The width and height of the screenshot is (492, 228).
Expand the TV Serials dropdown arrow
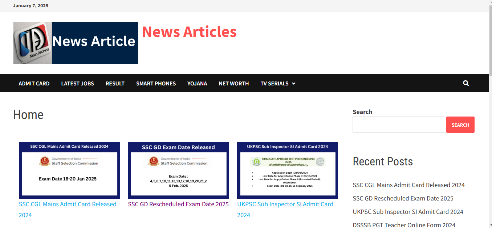[x=293, y=84]
